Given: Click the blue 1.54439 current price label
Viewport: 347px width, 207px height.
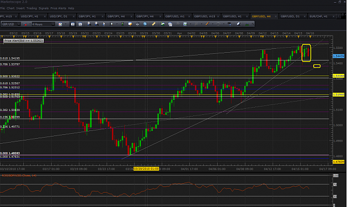Looking at the screenshot, I should [339, 56].
